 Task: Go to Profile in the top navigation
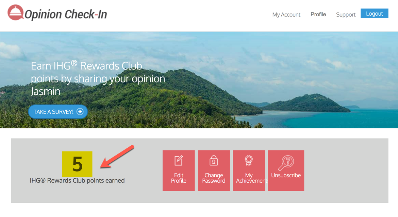[318, 14]
